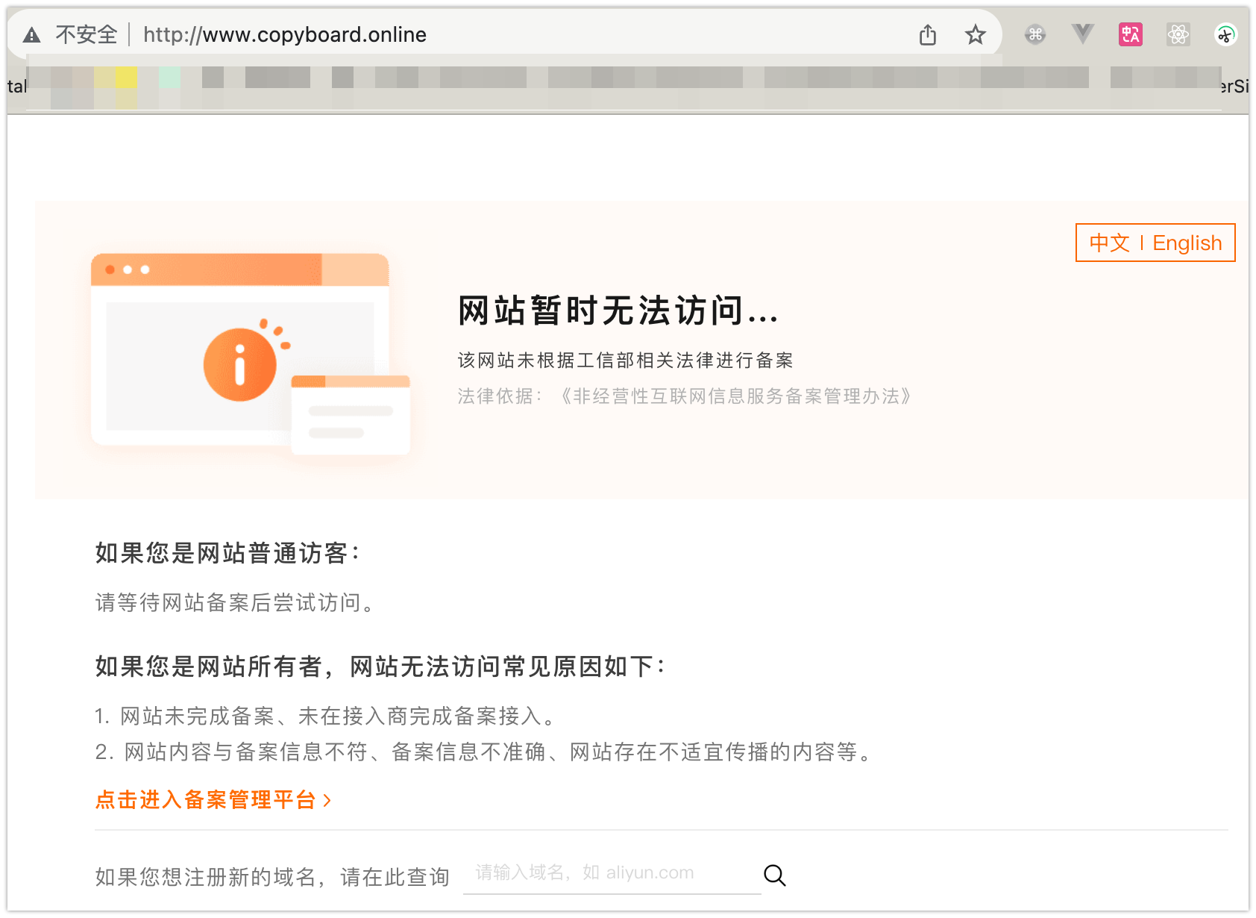Image resolution: width=1256 pixels, height=918 pixels.
Task: Open the command-key symbol extension
Action: (1034, 34)
